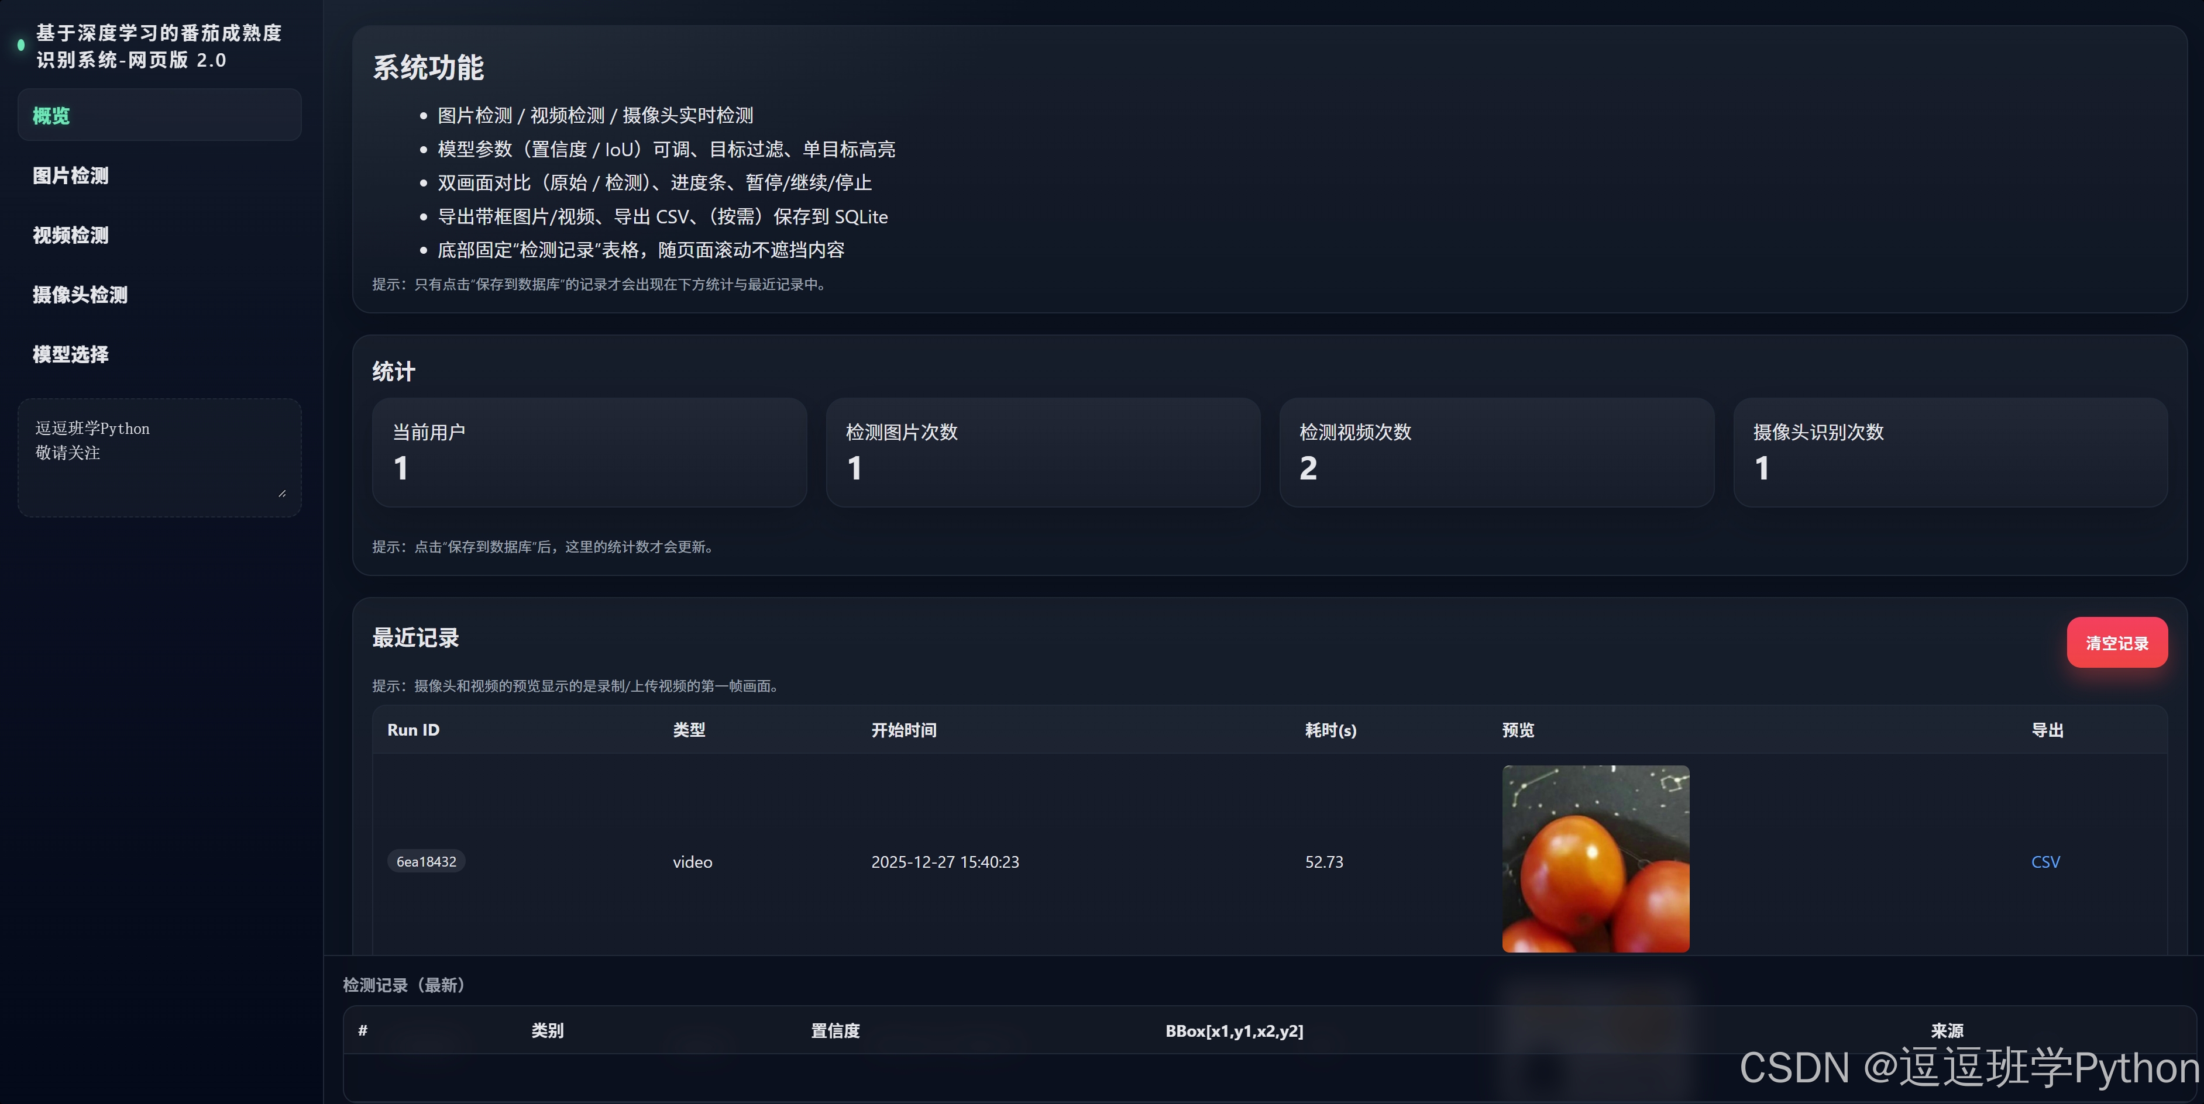Click the tomato preview thumbnail
This screenshot has height=1104, width=2204.
[x=1595, y=858]
